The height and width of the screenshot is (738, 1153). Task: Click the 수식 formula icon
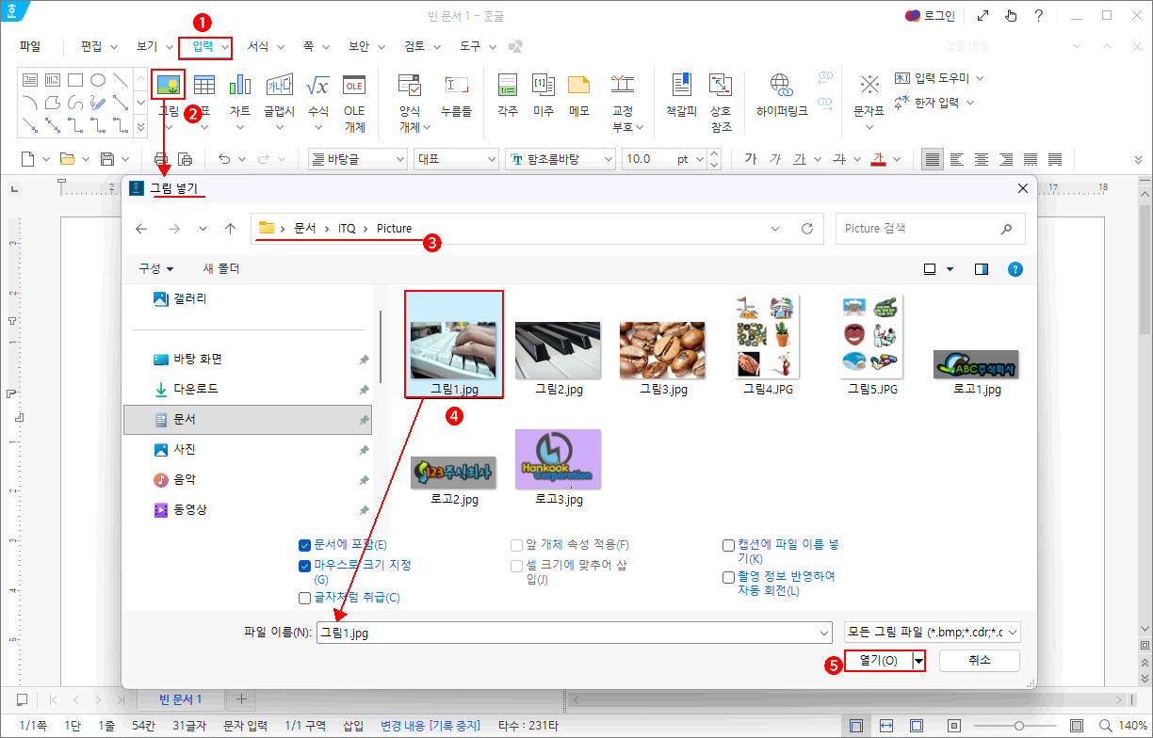[317, 86]
